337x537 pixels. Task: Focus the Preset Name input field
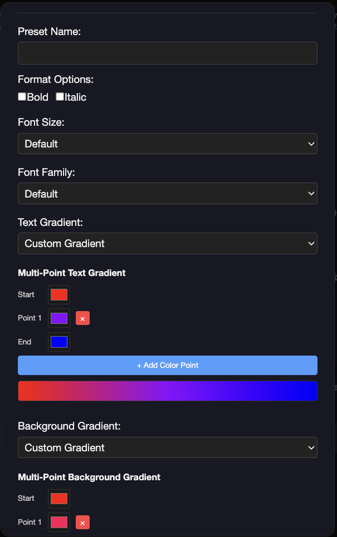168,53
